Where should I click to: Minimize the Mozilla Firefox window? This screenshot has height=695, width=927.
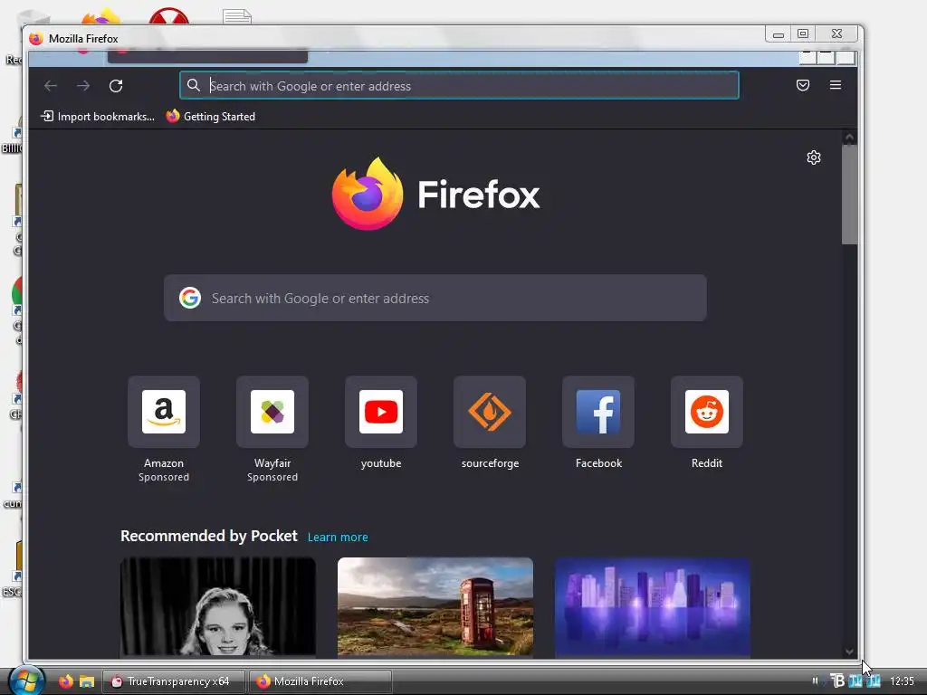click(778, 34)
